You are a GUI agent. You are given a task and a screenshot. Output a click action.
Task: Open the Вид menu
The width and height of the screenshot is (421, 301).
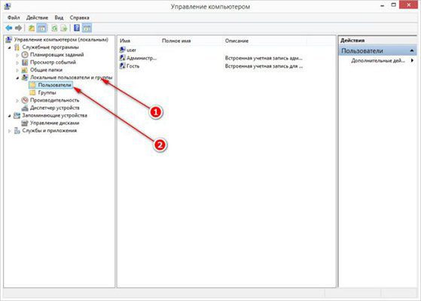pyautogui.click(x=59, y=18)
